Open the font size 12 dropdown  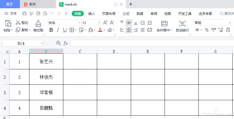coord(99,23)
